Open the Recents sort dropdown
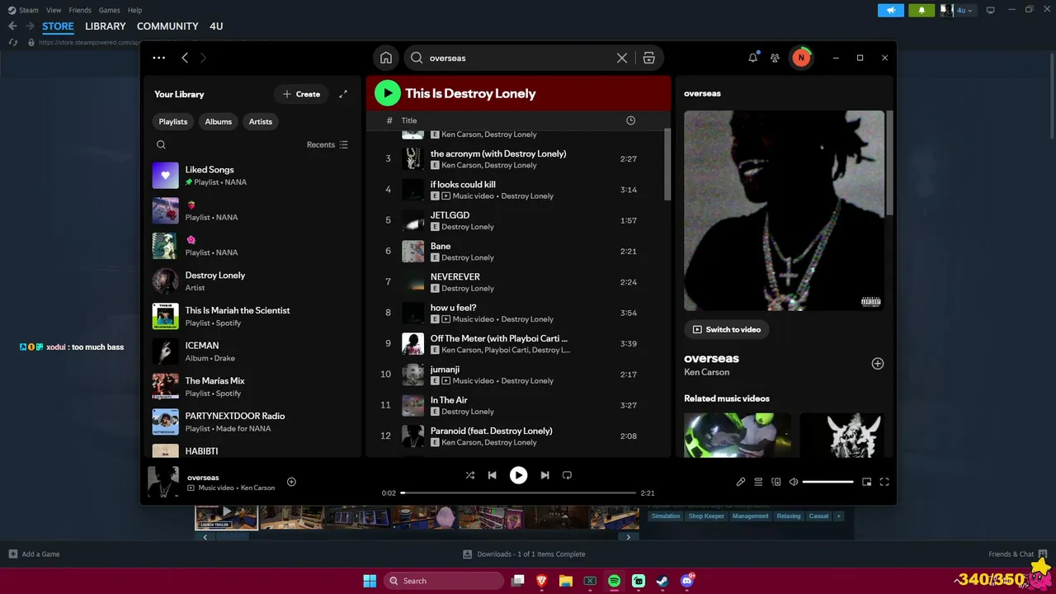The width and height of the screenshot is (1056, 594). [x=328, y=145]
